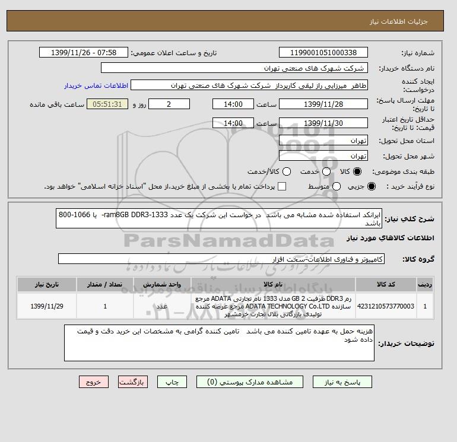457x442 pixels.
Task: Click the نام کالا column header
Action: (273, 284)
